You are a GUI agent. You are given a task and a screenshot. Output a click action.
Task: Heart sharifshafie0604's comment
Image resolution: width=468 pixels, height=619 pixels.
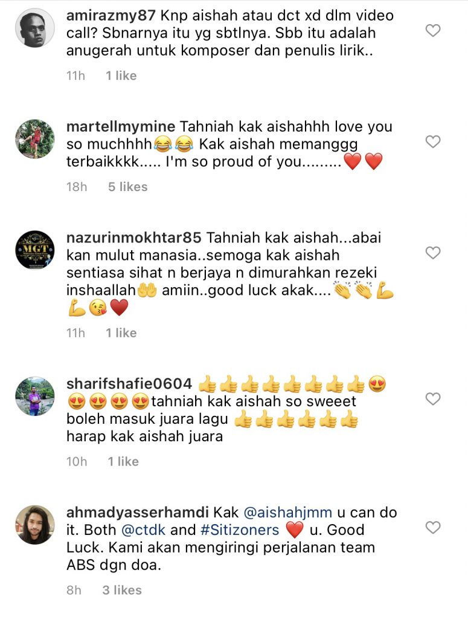coord(433,399)
